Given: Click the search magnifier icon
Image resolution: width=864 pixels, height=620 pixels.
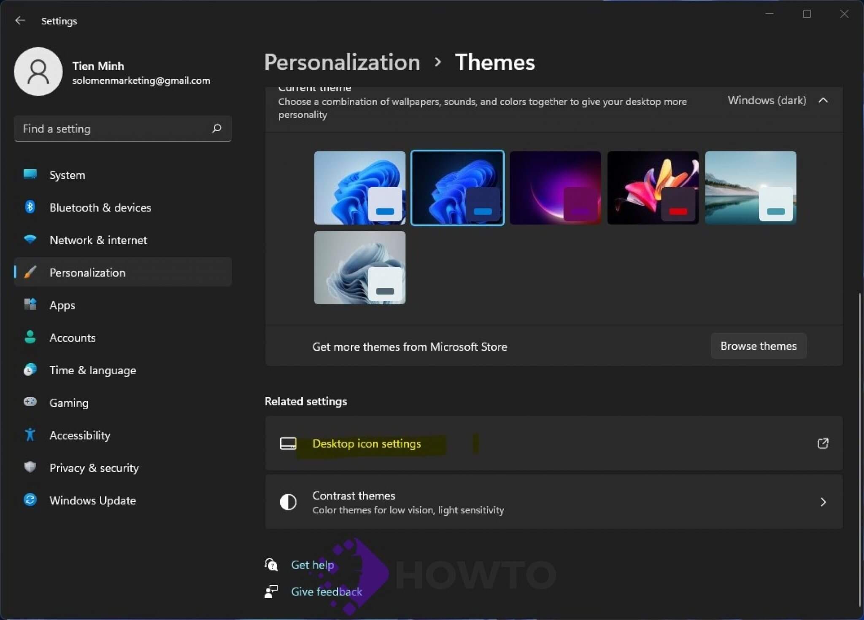Looking at the screenshot, I should [x=216, y=128].
